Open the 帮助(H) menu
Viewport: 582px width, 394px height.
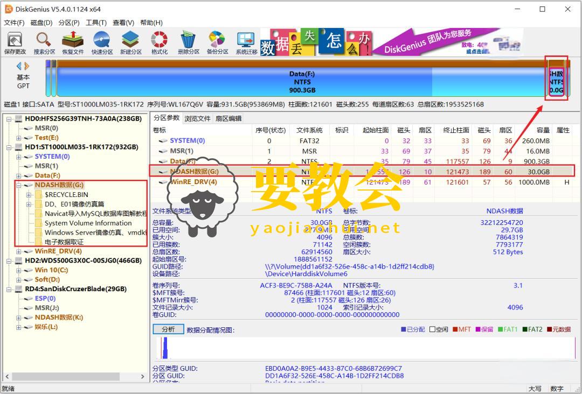coord(151,23)
